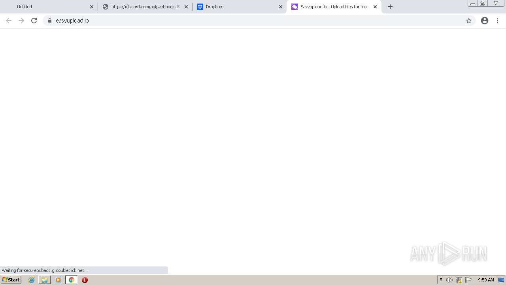Open Windows Explorer folder from taskbar
The width and height of the screenshot is (506, 285).
pos(45,280)
